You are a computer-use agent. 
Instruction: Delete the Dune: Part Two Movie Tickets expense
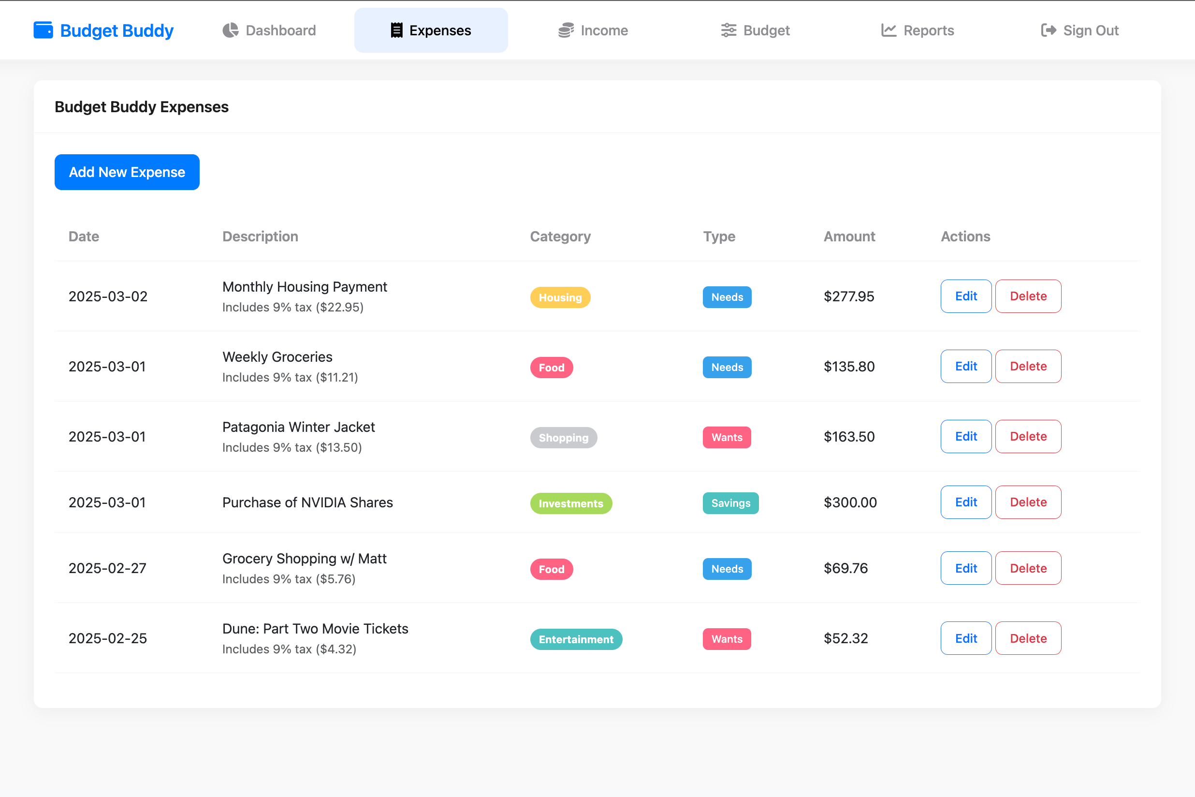(1027, 638)
